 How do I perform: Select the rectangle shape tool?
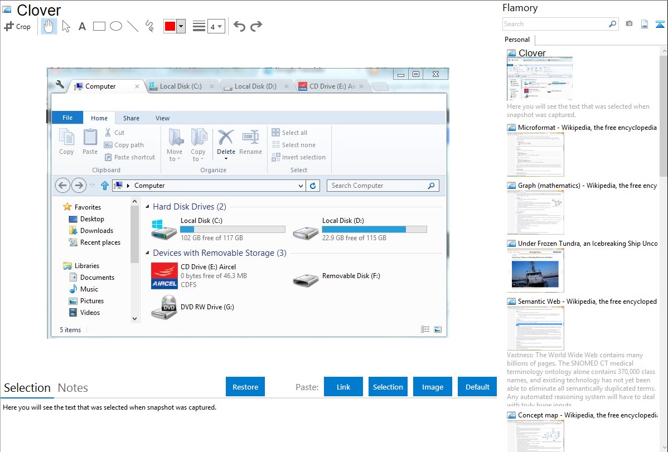[99, 26]
